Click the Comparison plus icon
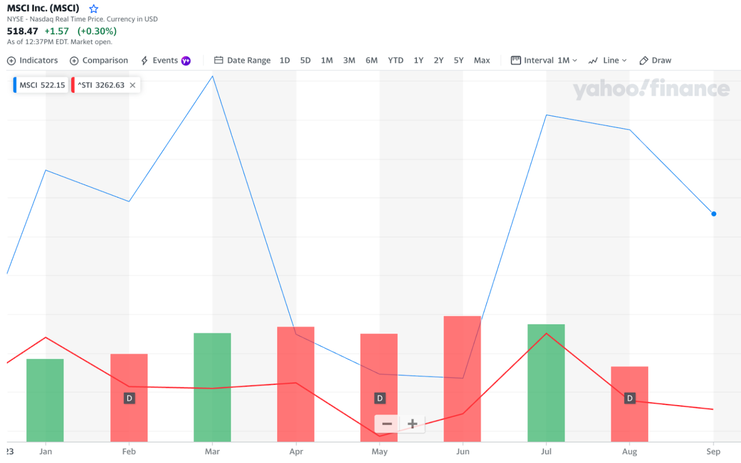The image size is (741, 463). click(74, 60)
